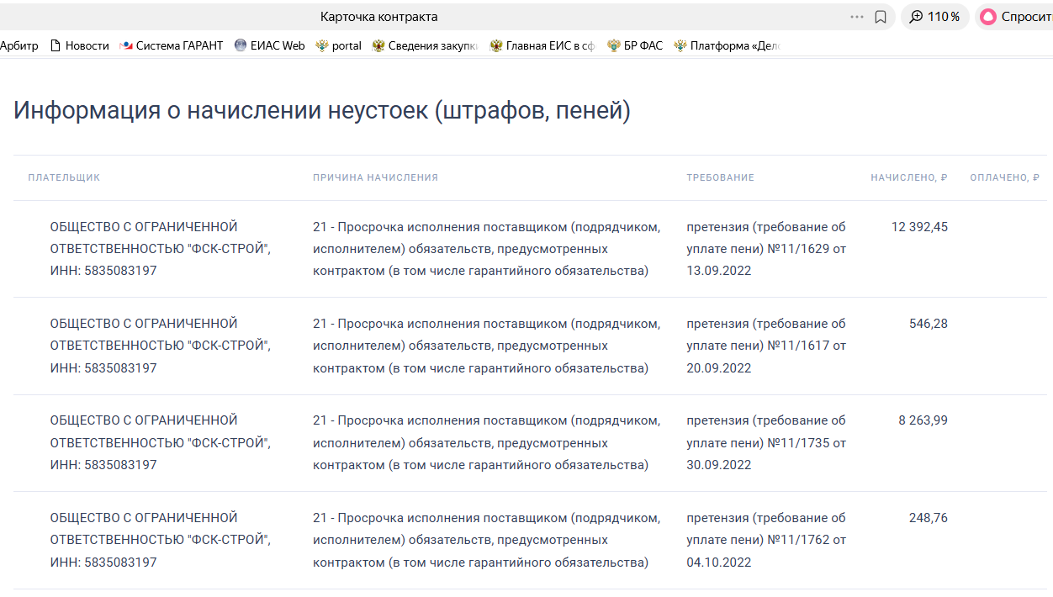The height and width of the screenshot is (597, 1053).
Task: Select amount 546,28
Action: pyautogui.click(x=929, y=324)
